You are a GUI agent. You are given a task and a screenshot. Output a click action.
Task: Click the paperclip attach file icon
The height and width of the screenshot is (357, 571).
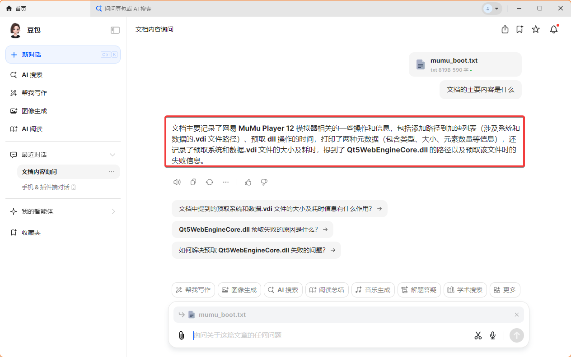point(182,335)
